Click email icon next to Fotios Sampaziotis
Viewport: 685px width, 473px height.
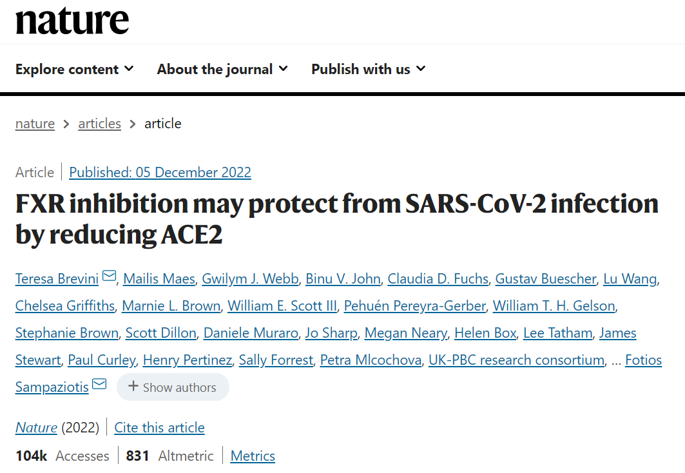[99, 385]
